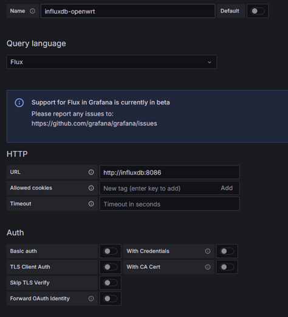
Task: Click the 'HTTP' section heading
Action: pos(17,154)
